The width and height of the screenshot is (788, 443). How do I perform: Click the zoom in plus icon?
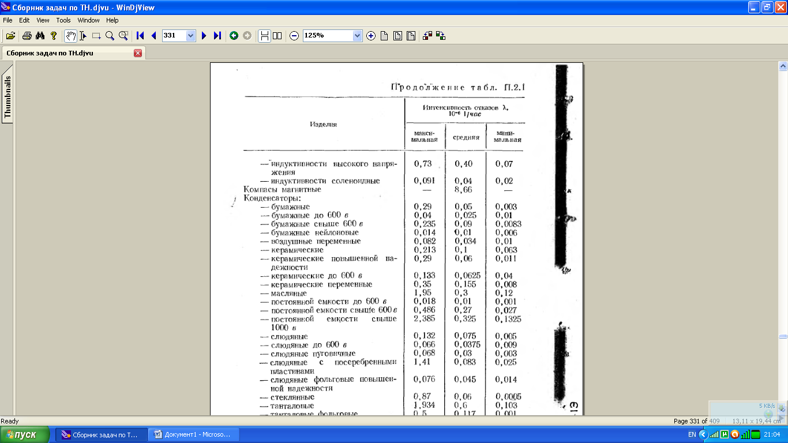[x=371, y=36]
